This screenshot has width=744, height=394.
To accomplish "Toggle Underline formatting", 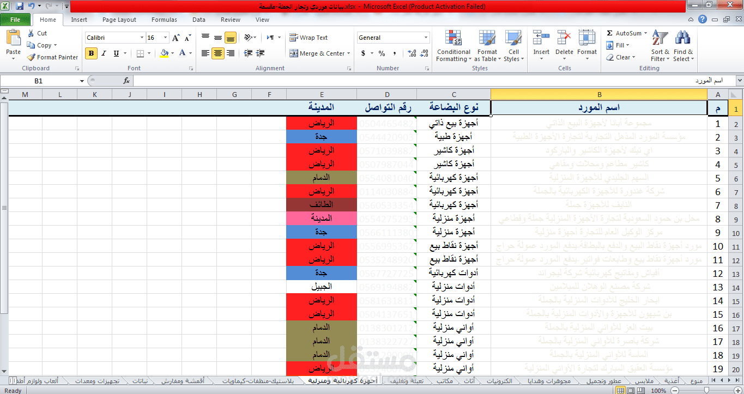I will click(116, 53).
